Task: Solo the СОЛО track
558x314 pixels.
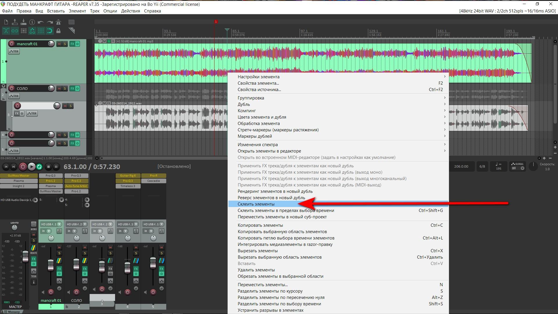Action: (65, 88)
